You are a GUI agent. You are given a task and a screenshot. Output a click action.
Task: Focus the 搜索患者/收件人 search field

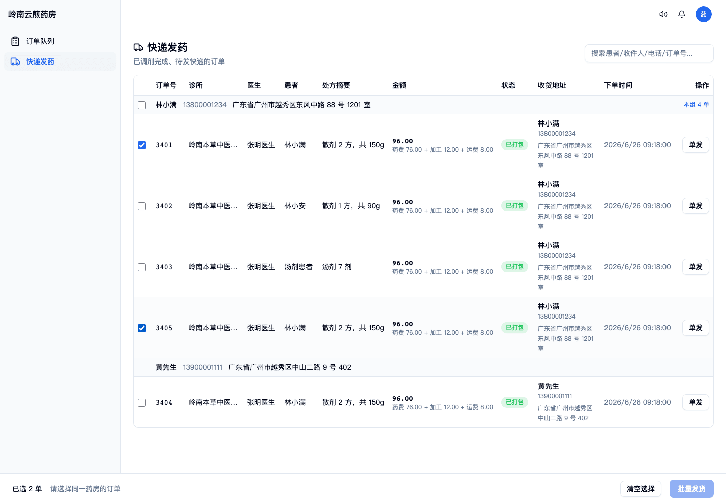[x=649, y=53]
